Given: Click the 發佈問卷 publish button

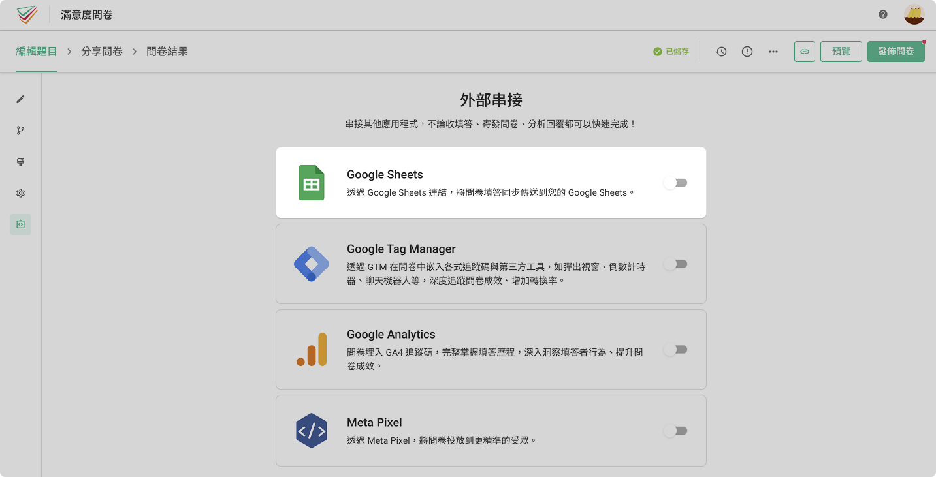Looking at the screenshot, I should click(896, 52).
